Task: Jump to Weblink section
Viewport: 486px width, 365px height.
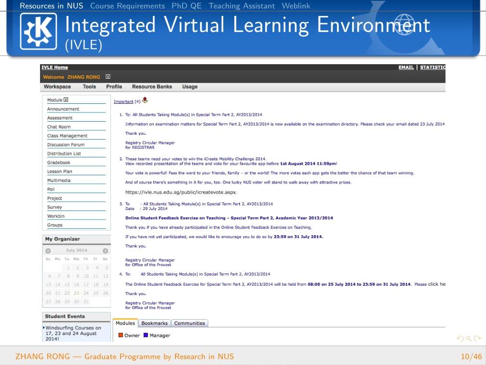Action: pyautogui.click(x=296, y=6)
